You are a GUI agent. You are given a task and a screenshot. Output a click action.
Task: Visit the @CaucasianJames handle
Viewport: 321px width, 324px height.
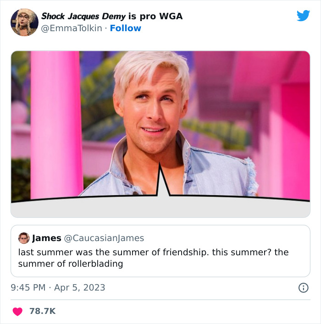click(104, 238)
